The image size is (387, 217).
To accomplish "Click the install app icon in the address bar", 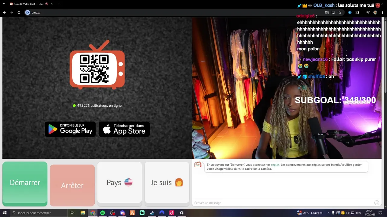I will (333, 12).
